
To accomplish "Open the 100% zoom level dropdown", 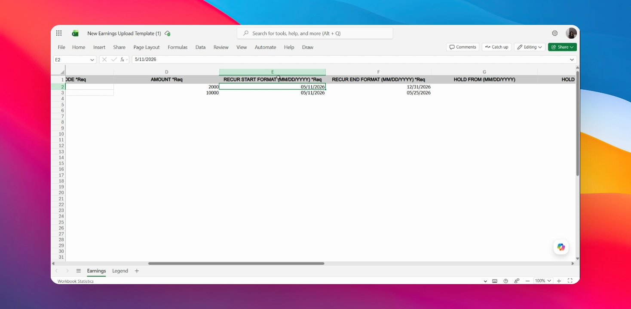I will tap(543, 281).
